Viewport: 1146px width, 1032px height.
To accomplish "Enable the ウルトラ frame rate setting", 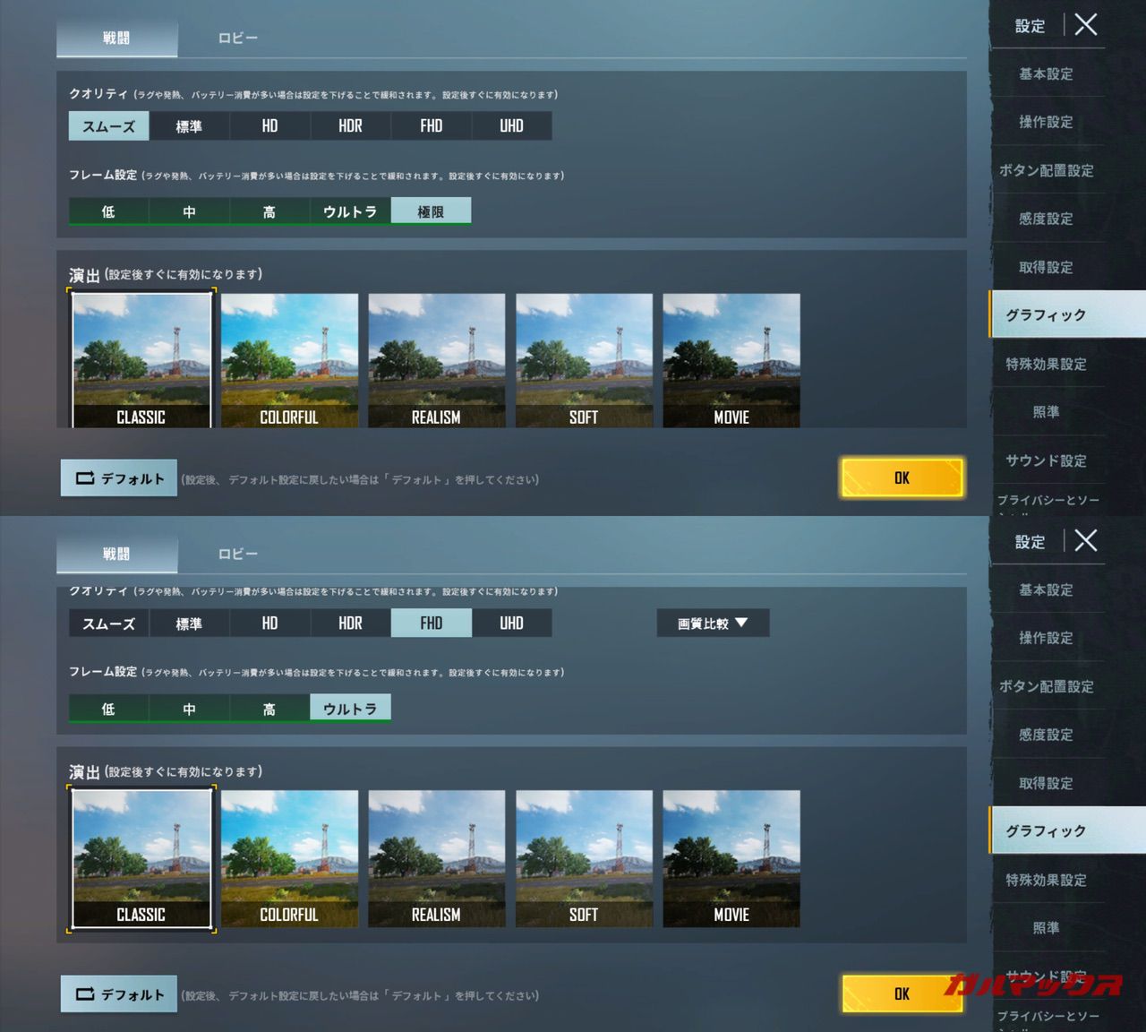I will 350,708.
